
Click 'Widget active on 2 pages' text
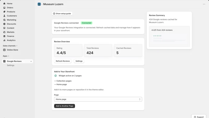click(x=70, y=76)
